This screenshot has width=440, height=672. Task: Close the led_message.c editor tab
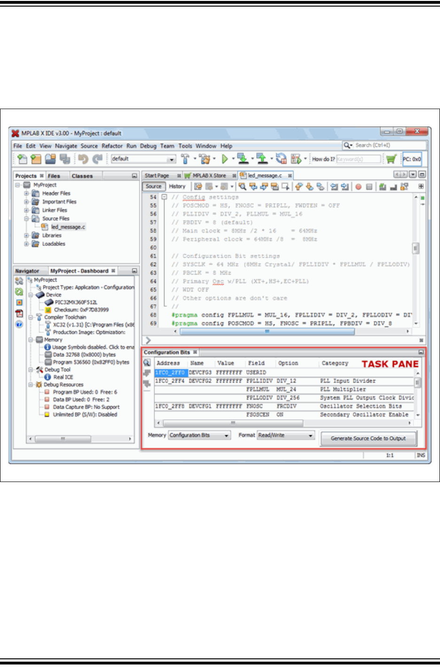290,175
